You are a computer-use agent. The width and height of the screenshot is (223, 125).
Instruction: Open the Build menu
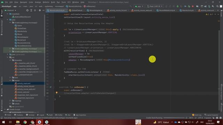point(53,2)
